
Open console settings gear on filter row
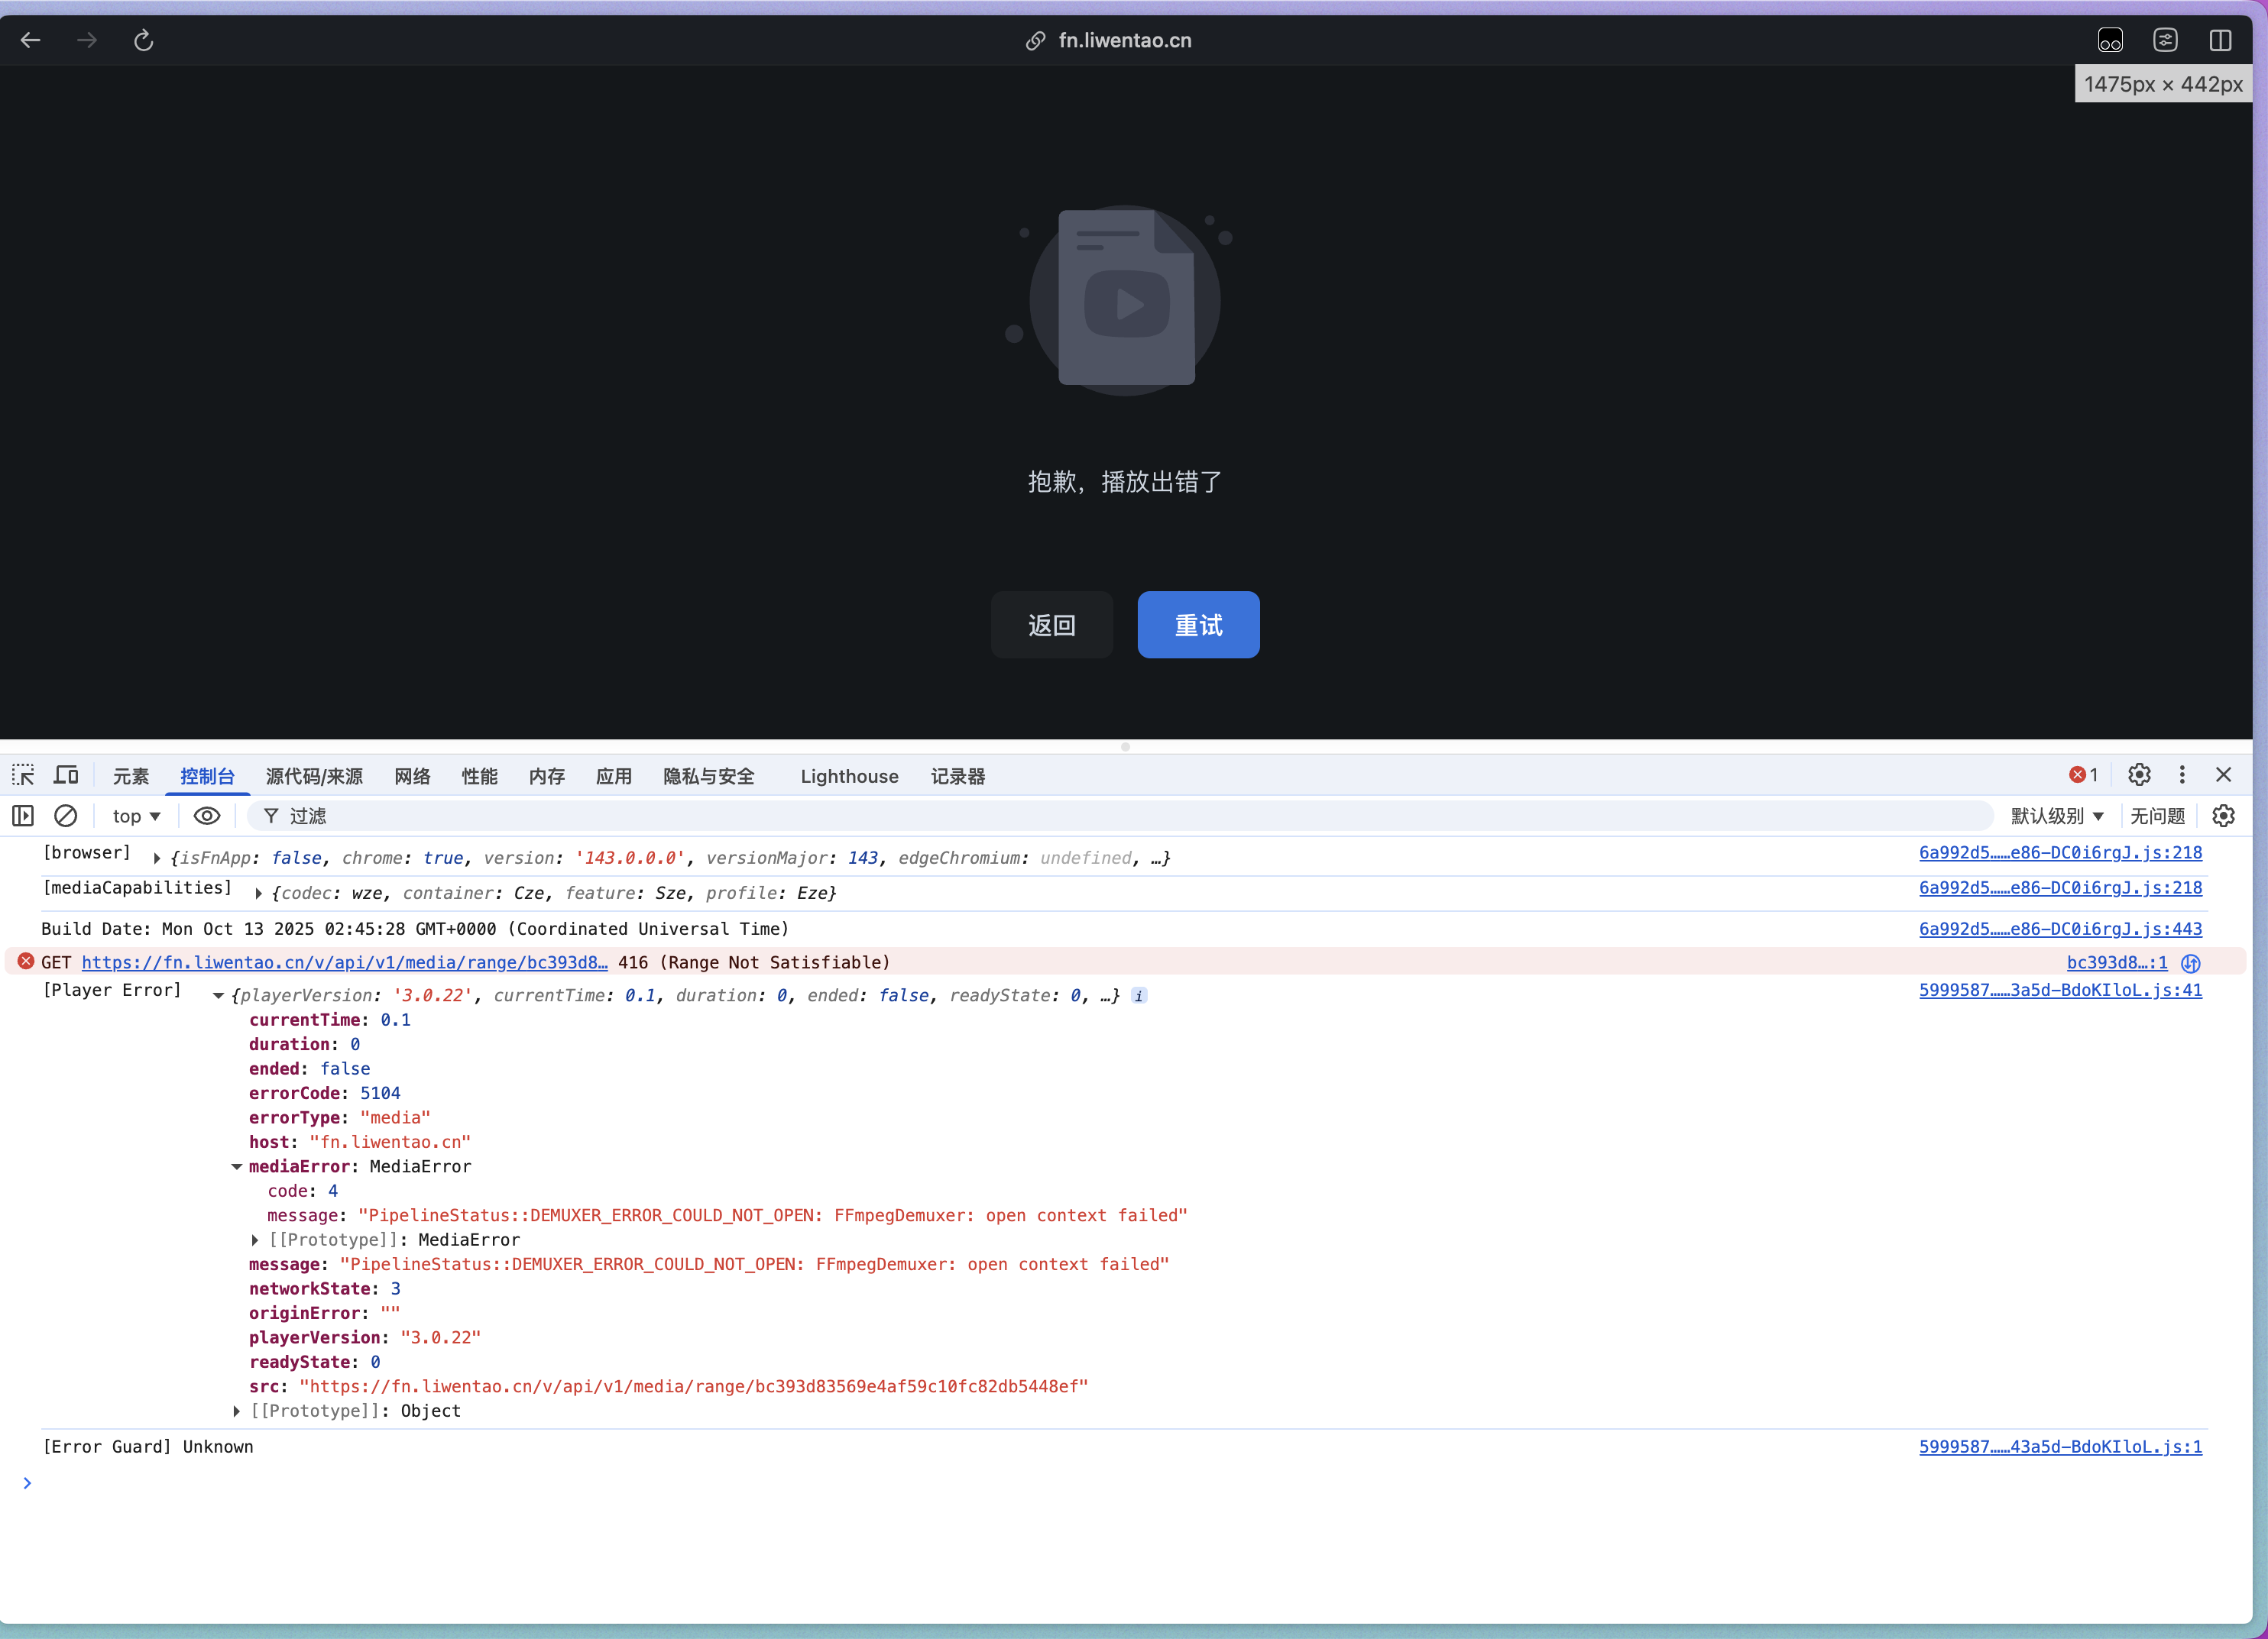click(x=2223, y=816)
